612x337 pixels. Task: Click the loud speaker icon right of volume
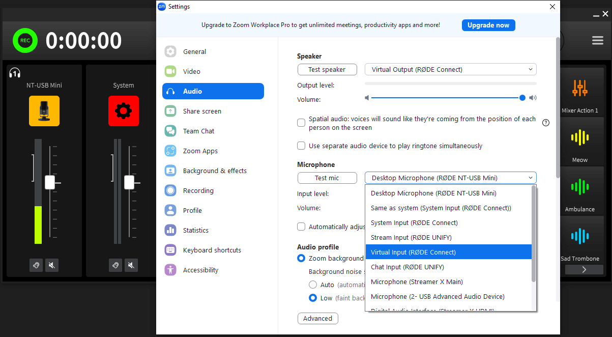coord(533,98)
